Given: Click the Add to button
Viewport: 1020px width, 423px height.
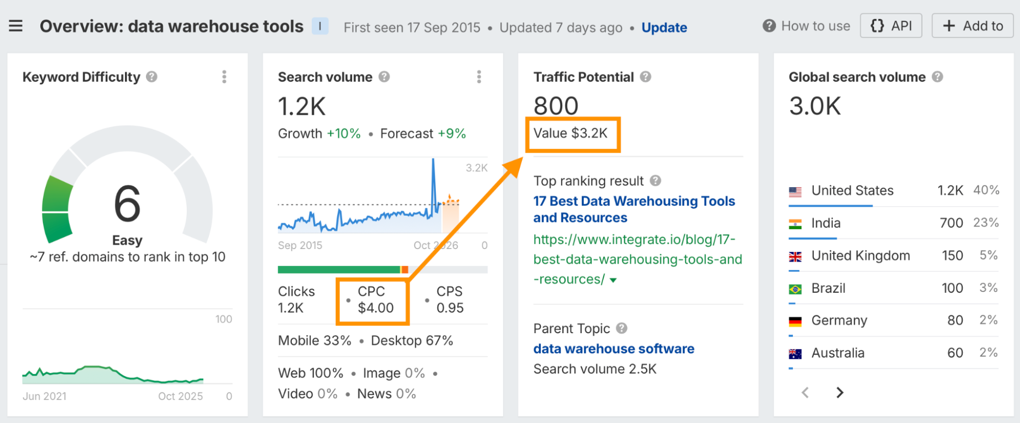Looking at the screenshot, I should [x=972, y=26].
